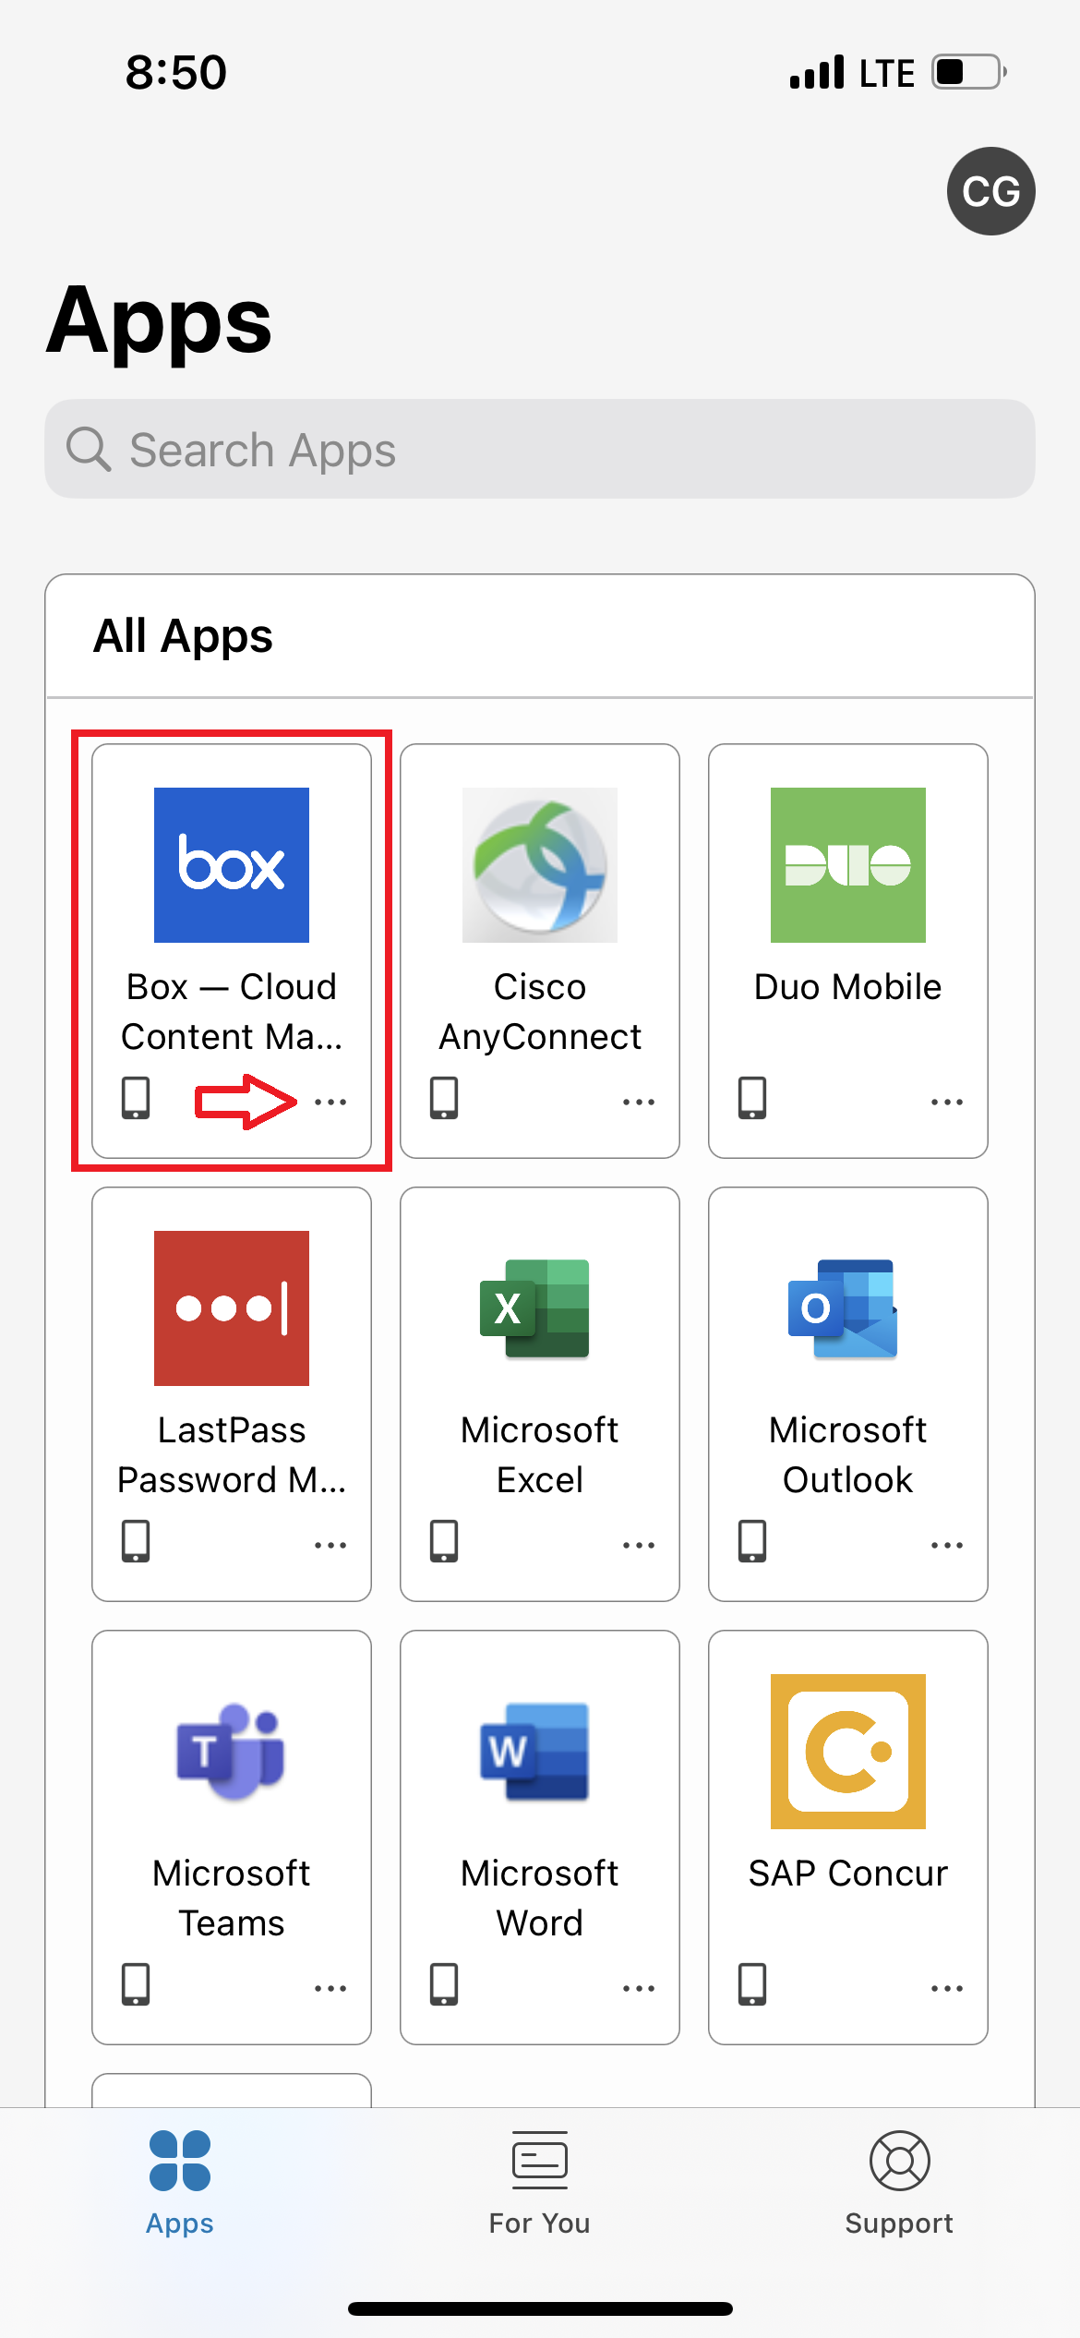Tap the Cisco AnyConnect app icon
1080x2338 pixels.
pos(539,864)
